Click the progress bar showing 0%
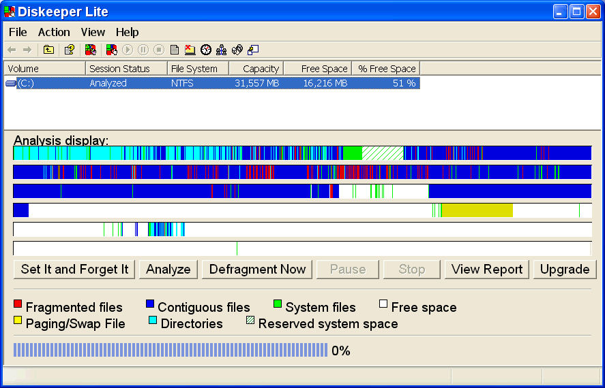 click(171, 351)
